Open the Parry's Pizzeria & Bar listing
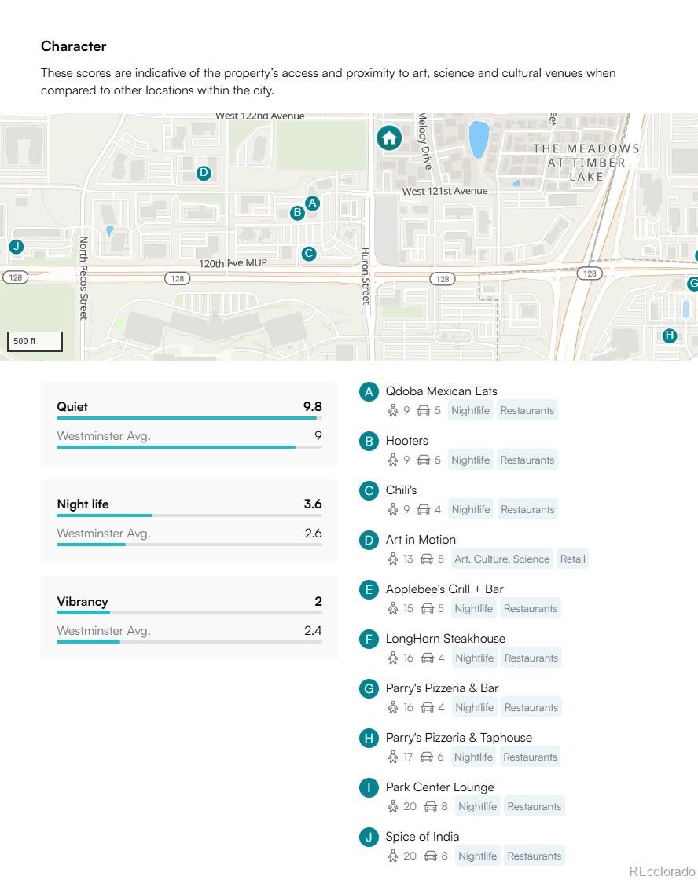 pos(442,688)
